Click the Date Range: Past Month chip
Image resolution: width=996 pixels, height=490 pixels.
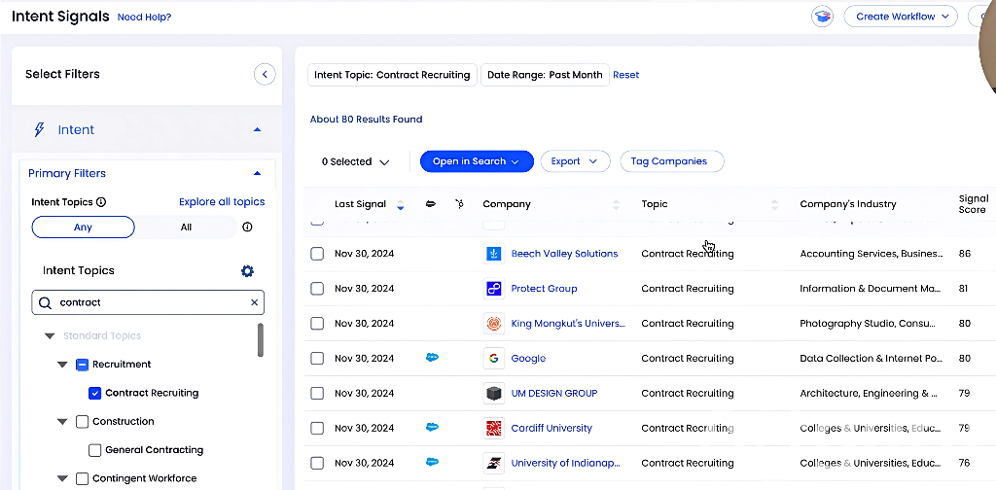tap(545, 75)
